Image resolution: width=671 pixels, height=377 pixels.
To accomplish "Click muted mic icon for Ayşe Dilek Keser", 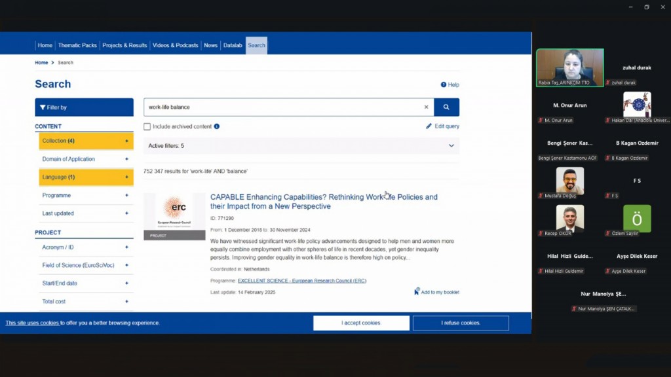I will [607, 271].
